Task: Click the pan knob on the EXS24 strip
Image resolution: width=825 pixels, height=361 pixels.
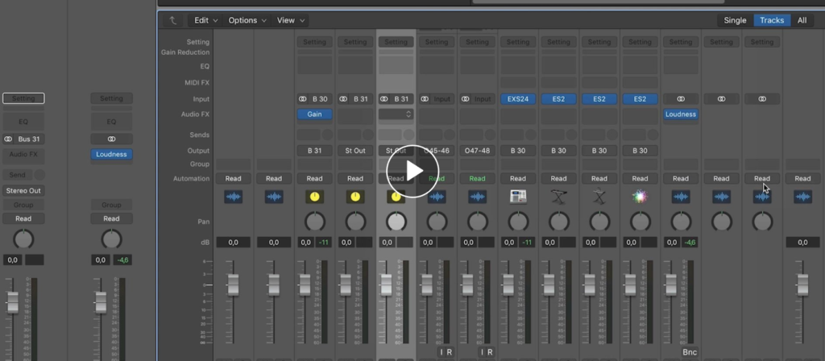Action: 518,222
